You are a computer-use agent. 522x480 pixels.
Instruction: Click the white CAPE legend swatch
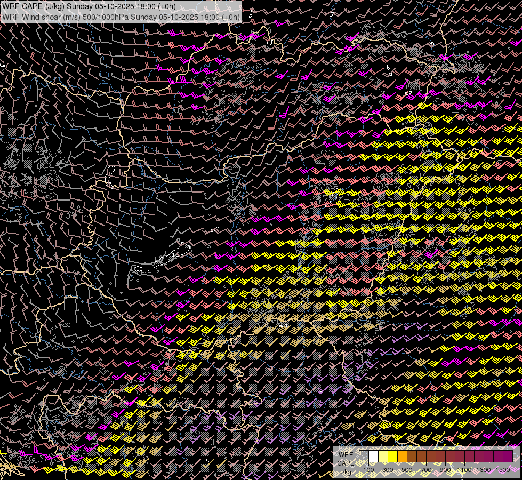374,457
